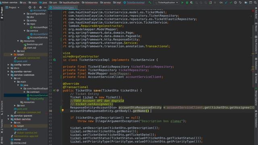Open the Structure tool window on left edge
258x145 pixels.
pos(2,108)
